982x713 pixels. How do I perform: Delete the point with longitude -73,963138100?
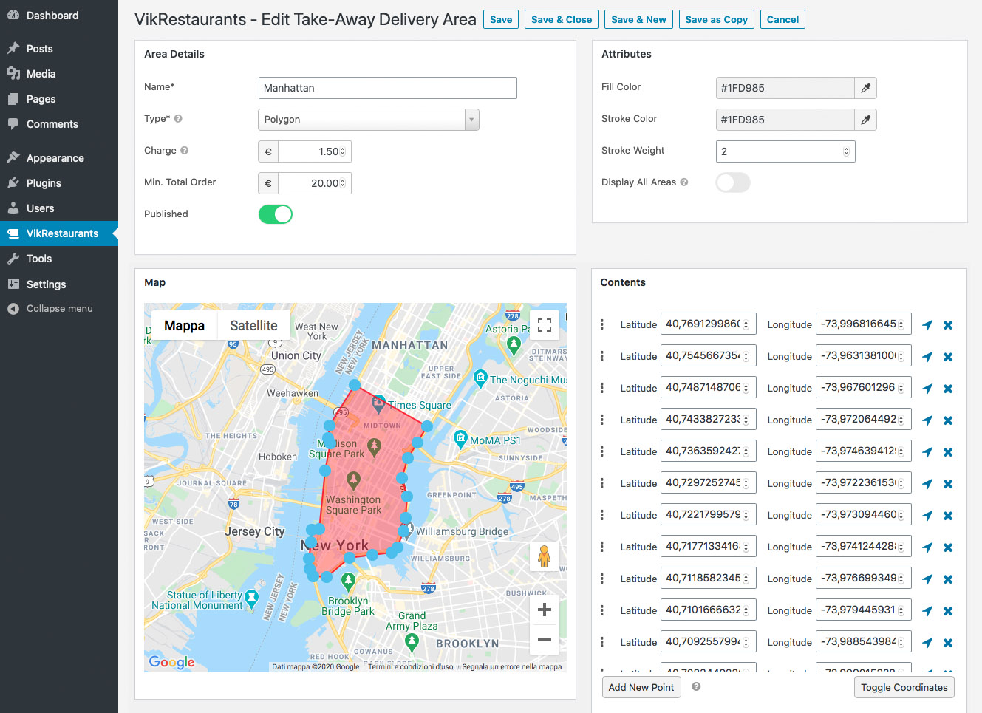pos(948,357)
